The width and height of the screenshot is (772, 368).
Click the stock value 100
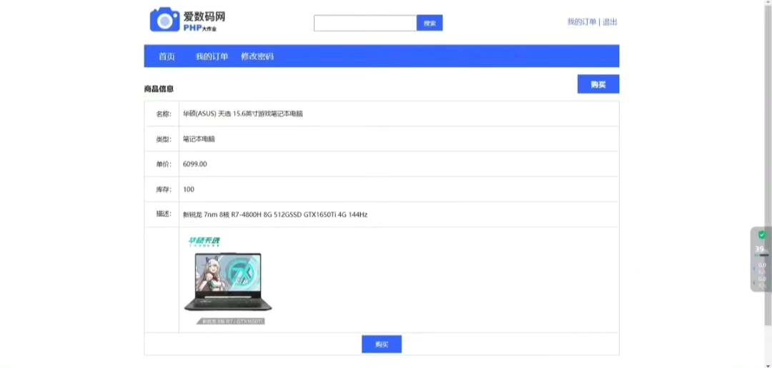[188, 189]
